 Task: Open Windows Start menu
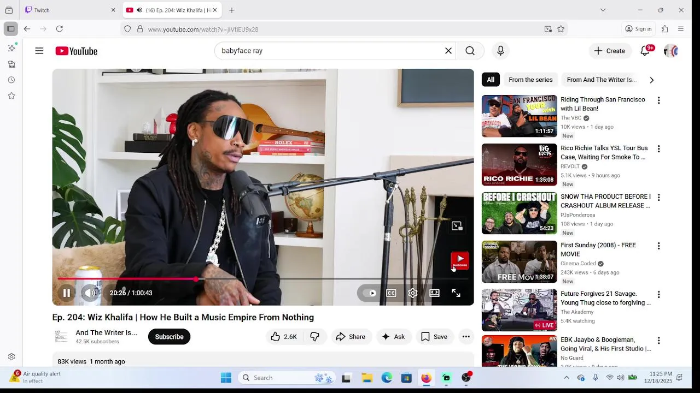(x=226, y=378)
